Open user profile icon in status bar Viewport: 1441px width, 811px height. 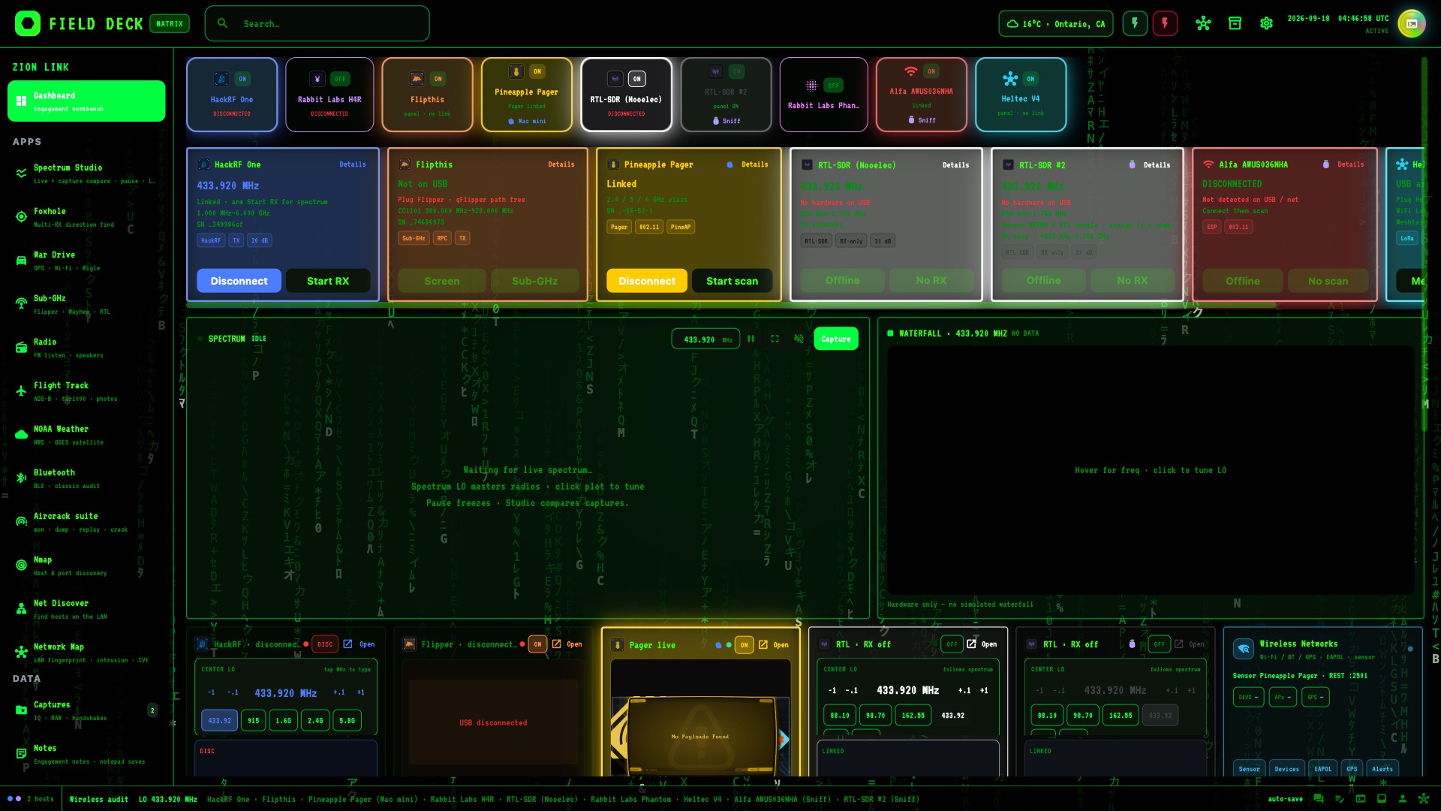click(x=1402, y=798)
